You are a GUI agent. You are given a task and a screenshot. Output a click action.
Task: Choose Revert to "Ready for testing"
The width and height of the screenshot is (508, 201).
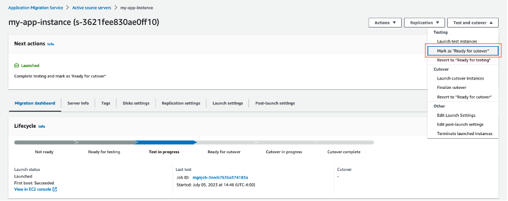463,60
